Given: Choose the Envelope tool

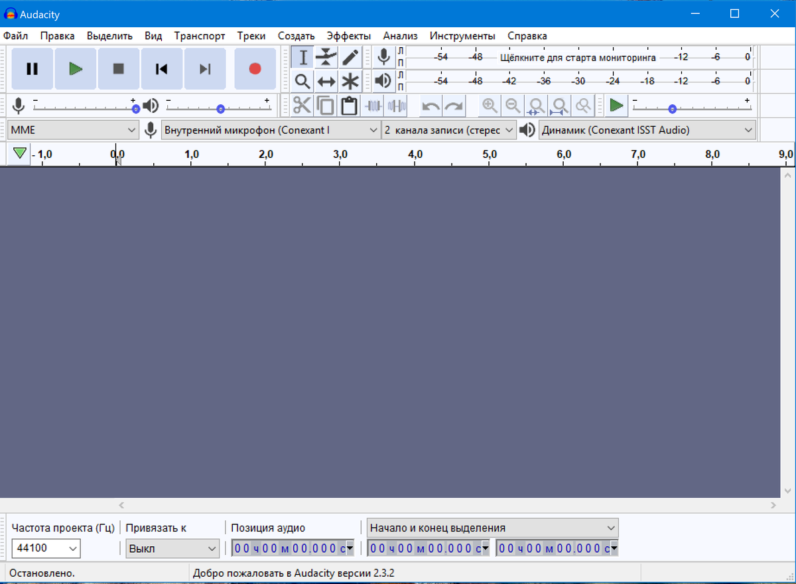Looking at the screenshot, I should pos(326,58).
